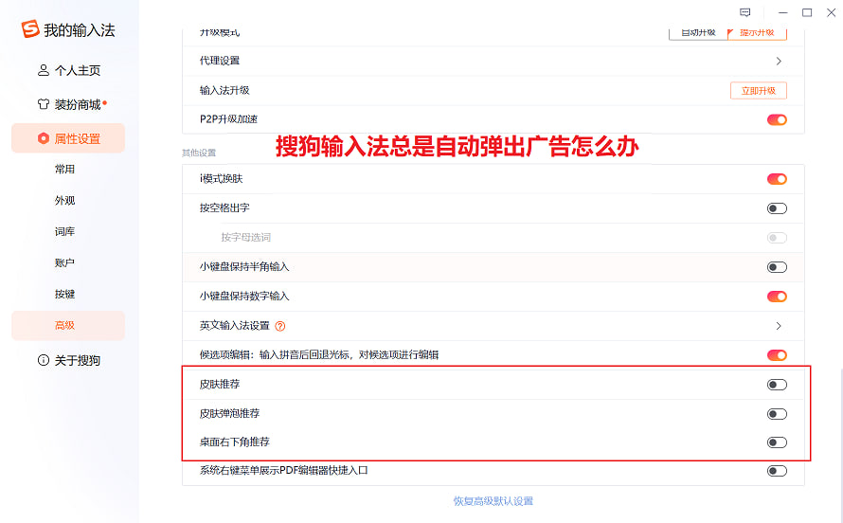Expand 代理设置 chevron arrow
The image size is (843, 523).
(779, 62)
